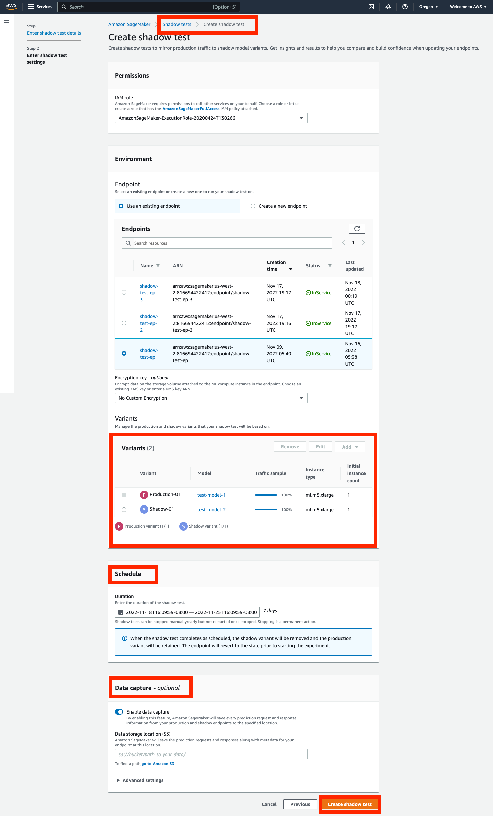Click the Production variant legend icon

click(119, 526)
